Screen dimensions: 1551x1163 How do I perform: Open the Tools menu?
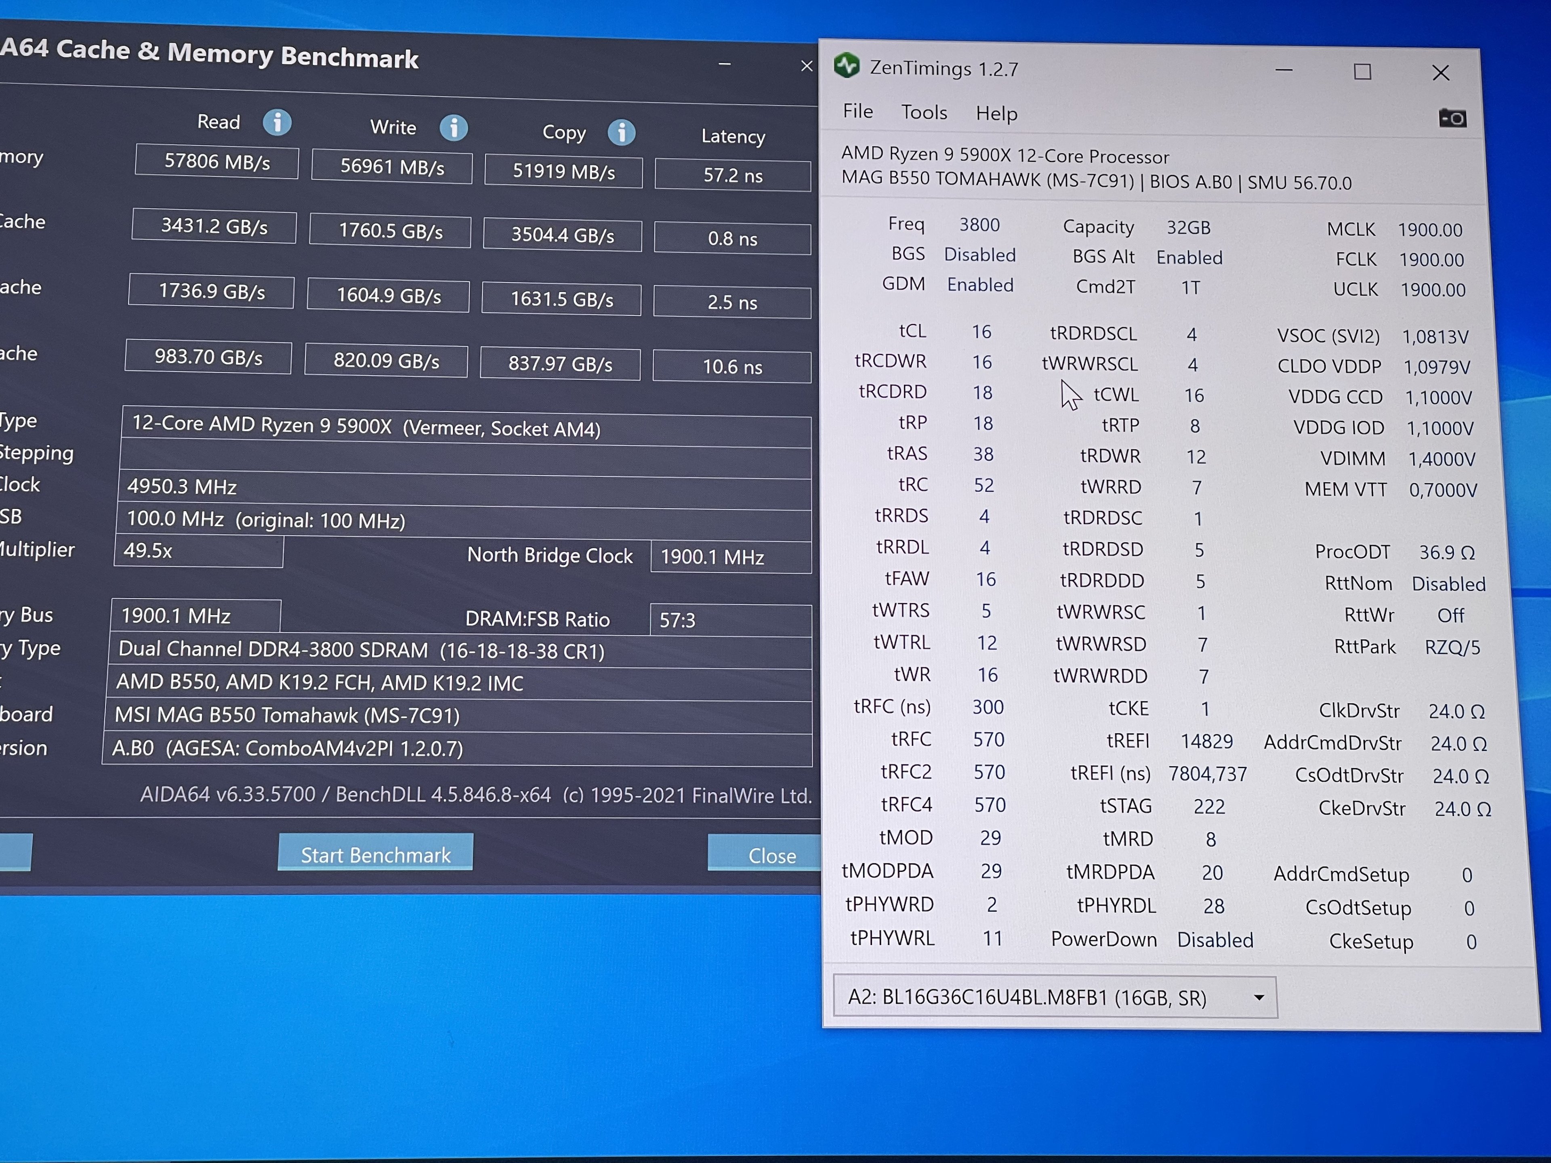pos(923,113)
